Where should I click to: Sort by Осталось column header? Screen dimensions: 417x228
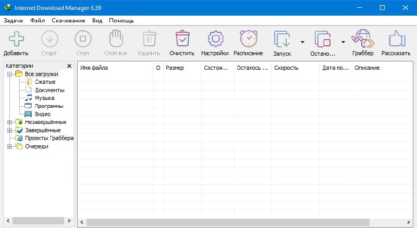click(253, 68)
